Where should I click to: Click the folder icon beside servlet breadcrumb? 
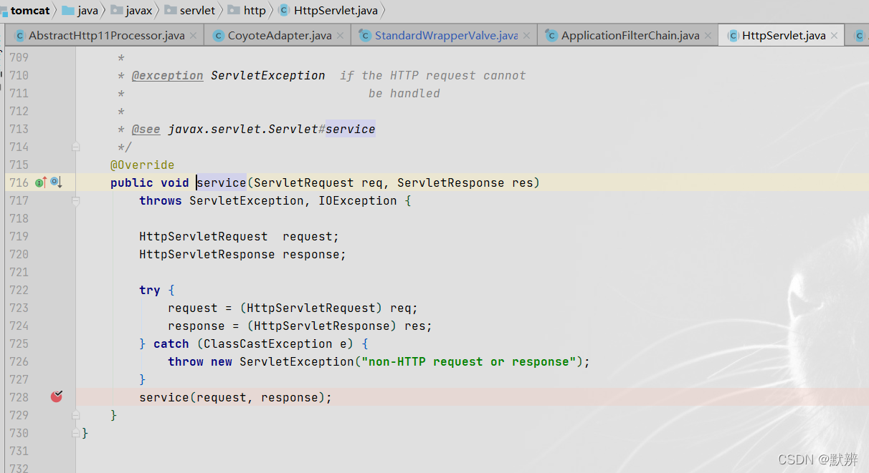point(171,10)
